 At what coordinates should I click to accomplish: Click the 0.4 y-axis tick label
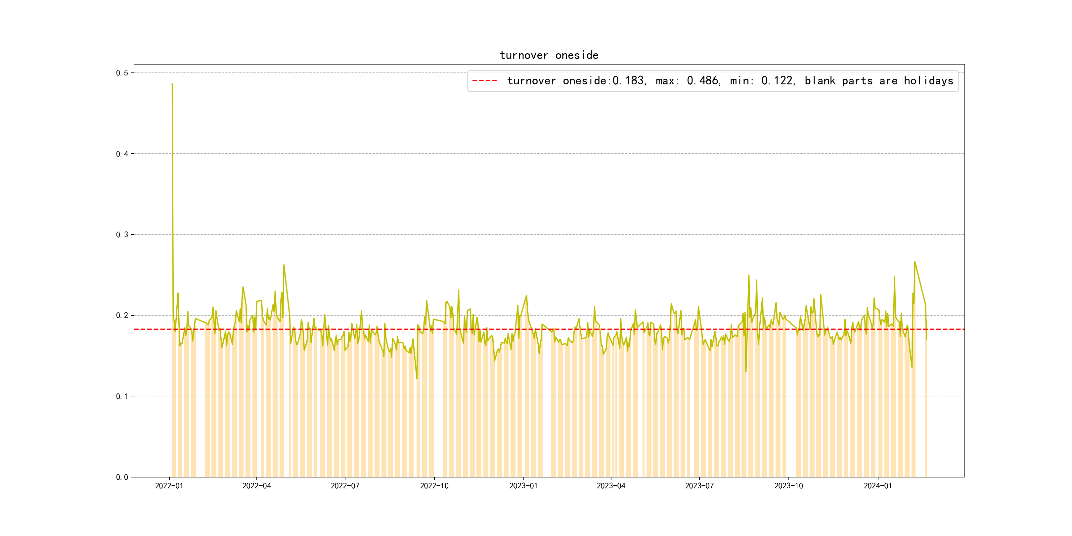(x=122, y=154)
